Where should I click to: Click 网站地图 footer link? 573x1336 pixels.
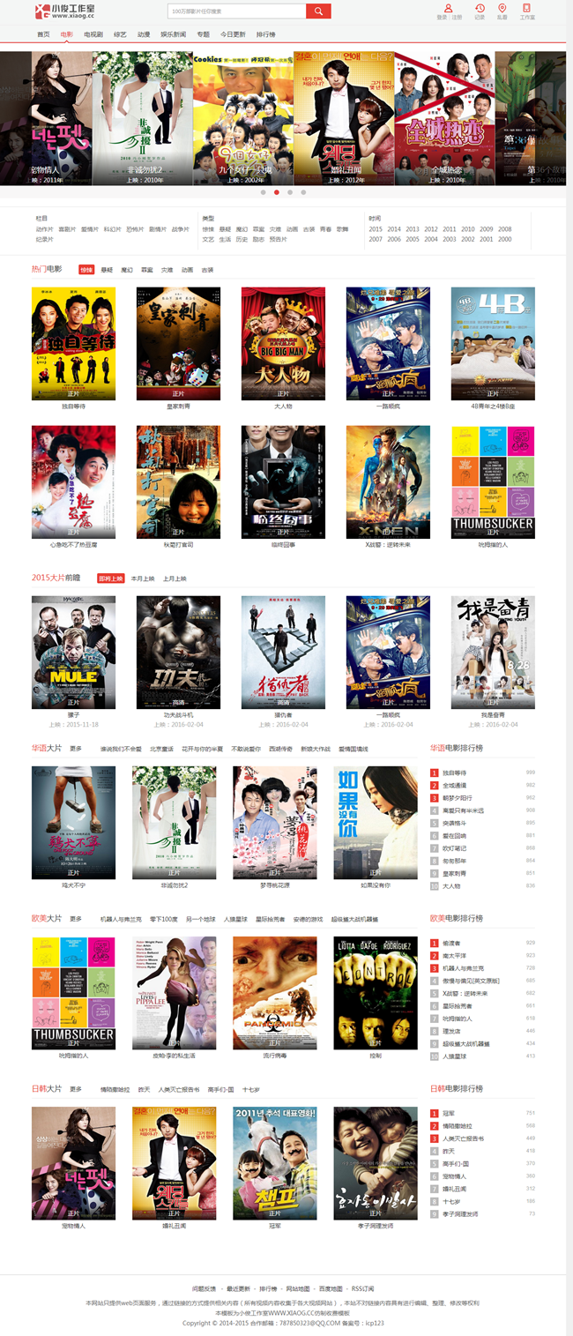tap(298, 1288)
